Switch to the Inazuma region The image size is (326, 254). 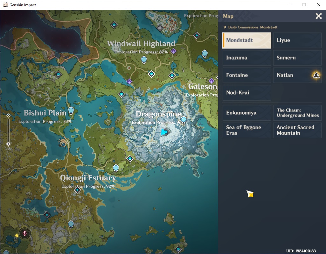click(x=247, y=58)
